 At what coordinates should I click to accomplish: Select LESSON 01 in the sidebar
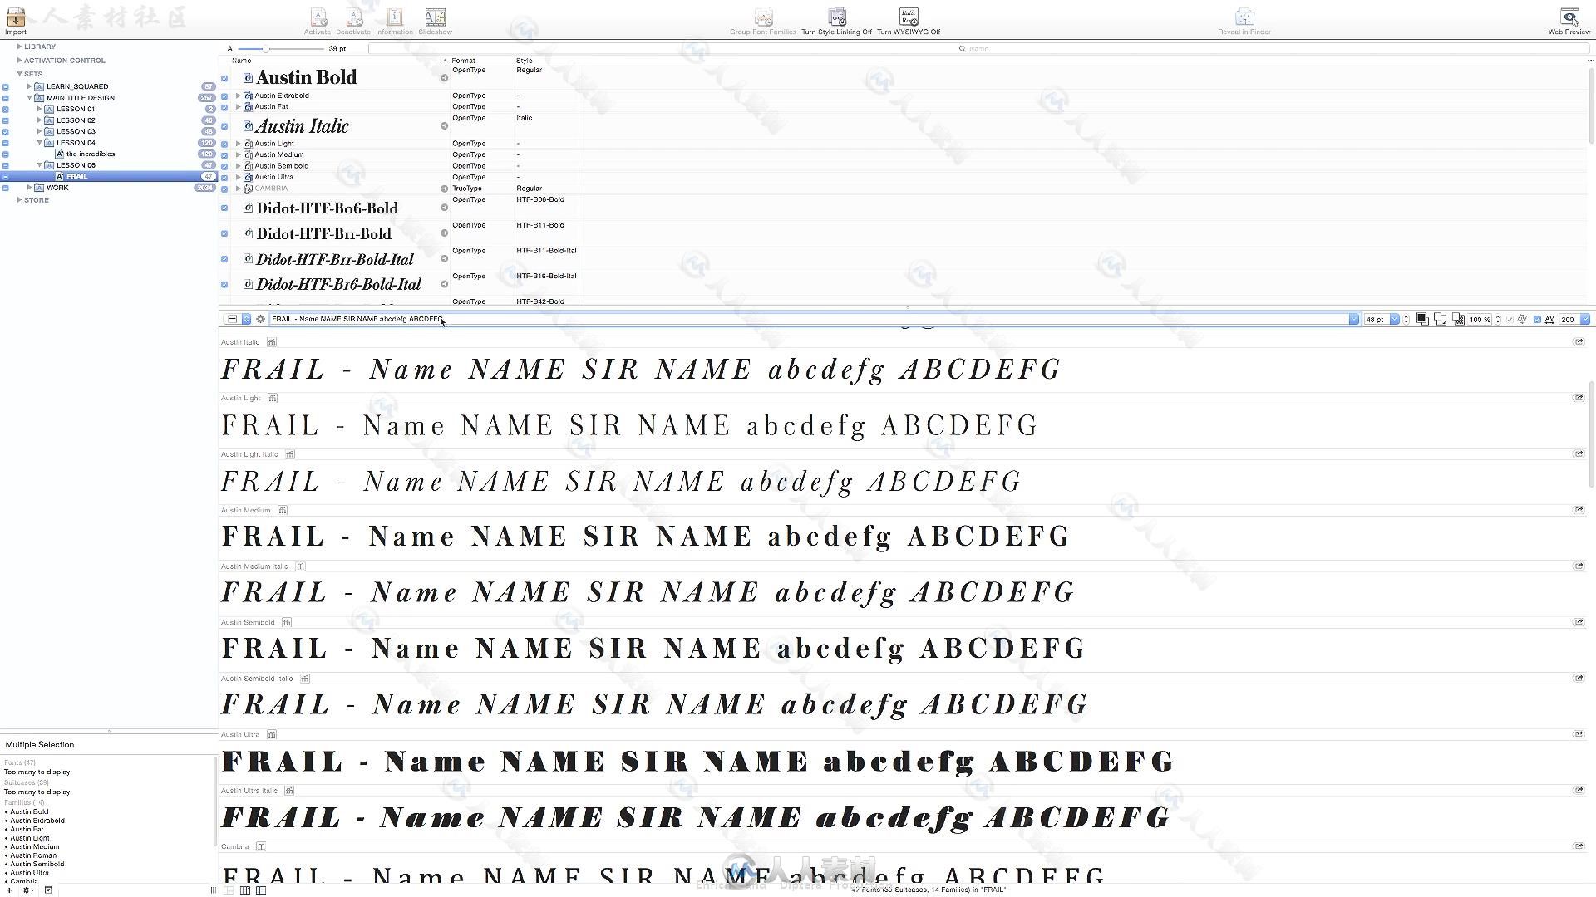point(76,109)
